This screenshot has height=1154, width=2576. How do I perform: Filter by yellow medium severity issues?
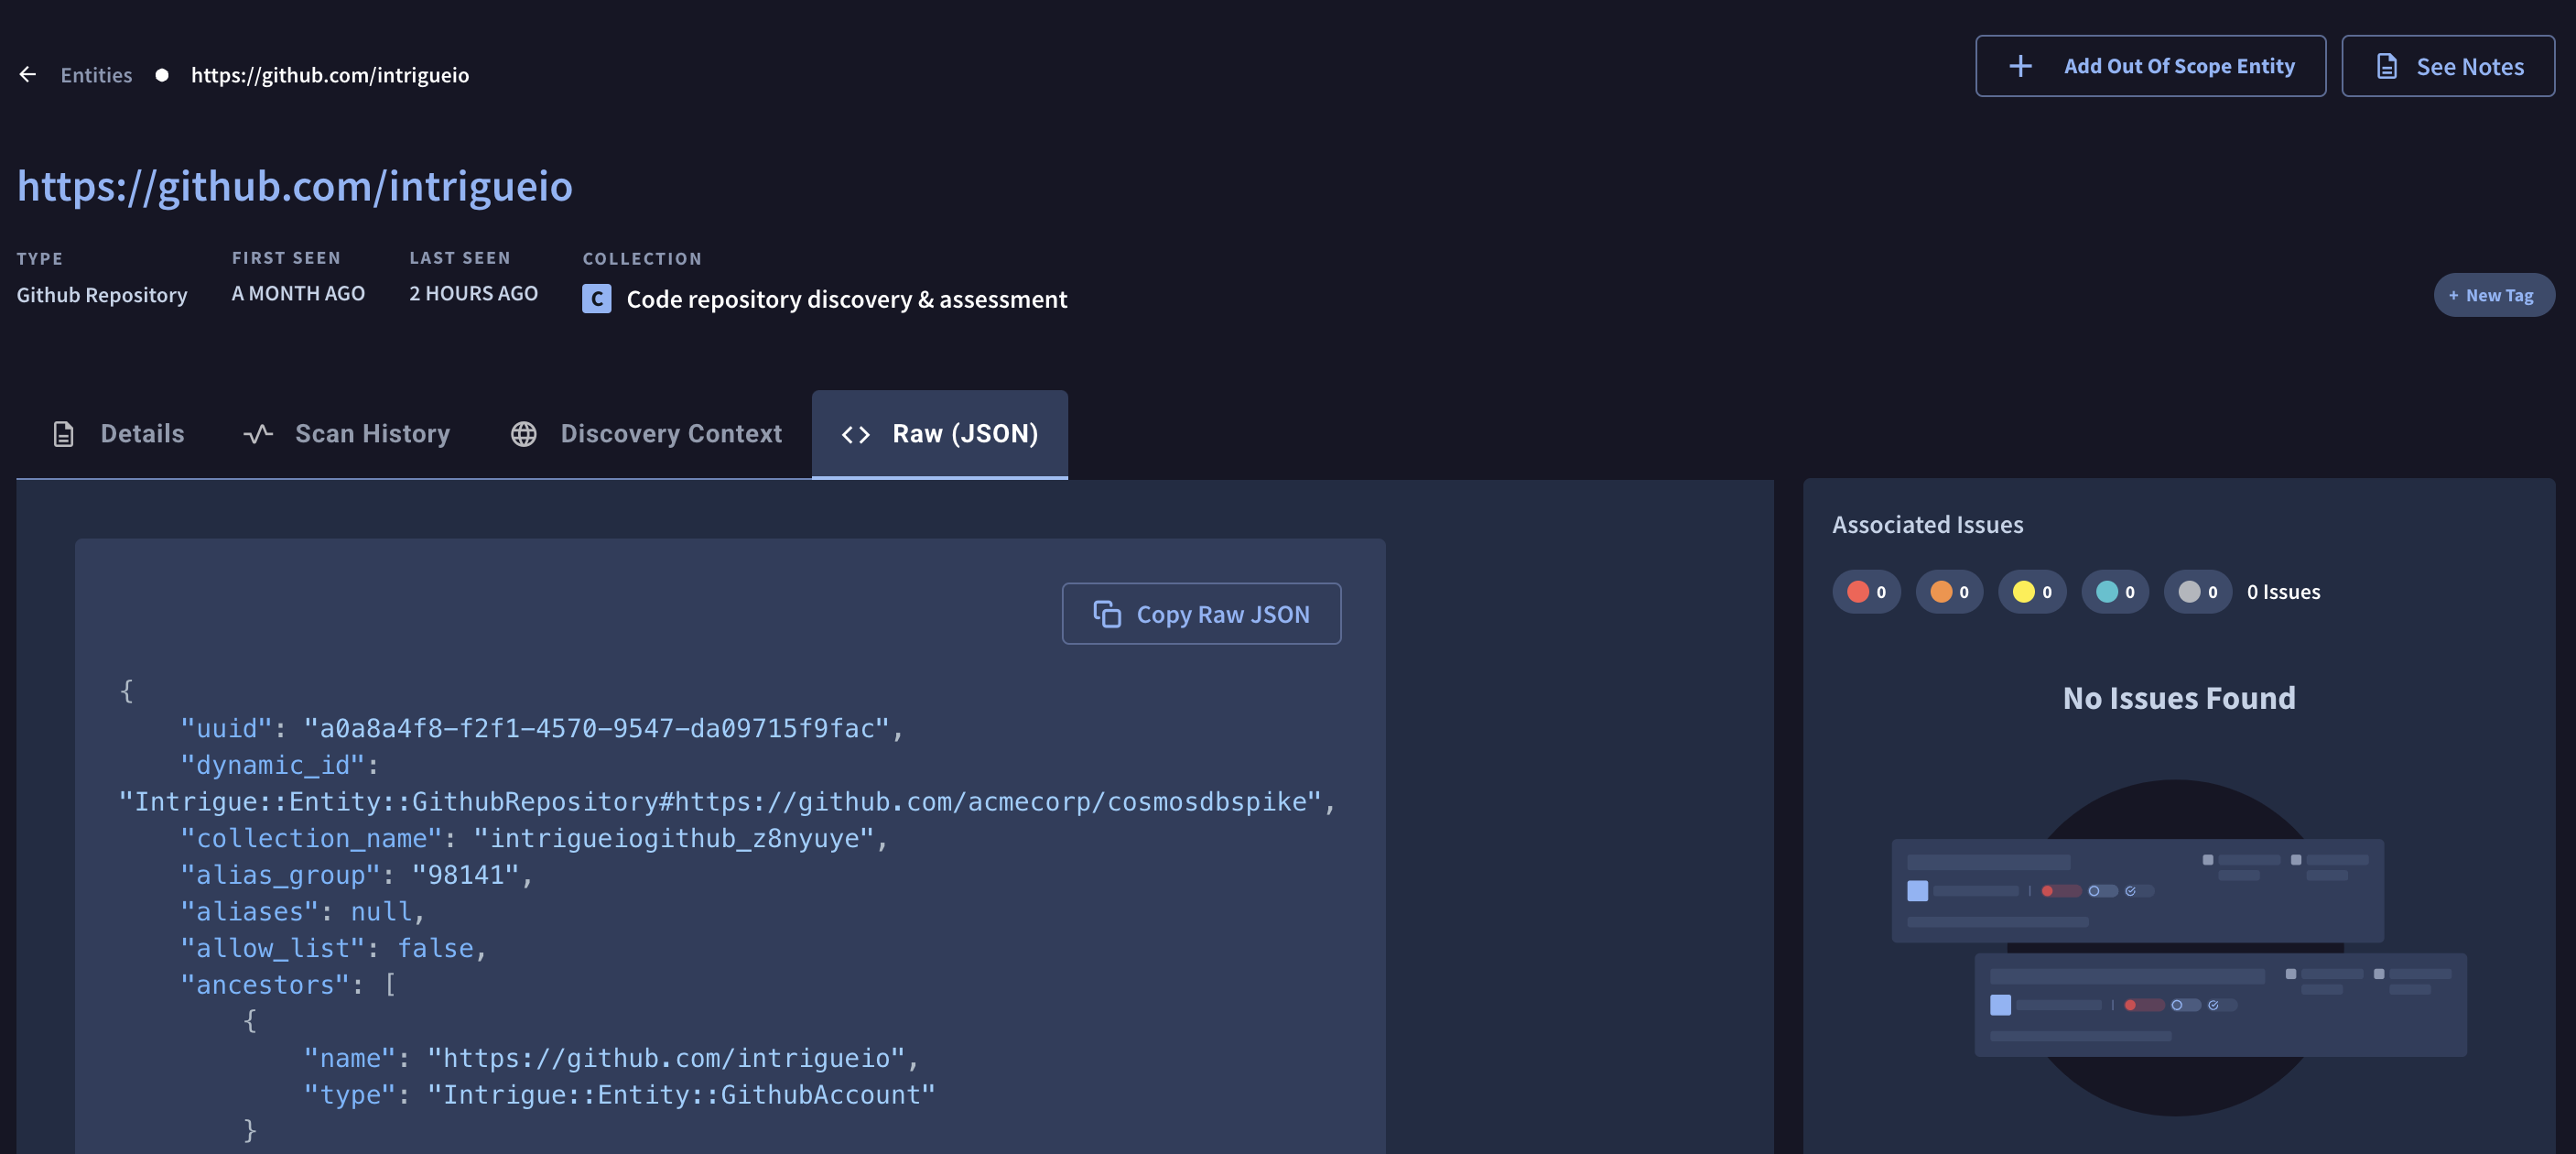coord(2032,593)
